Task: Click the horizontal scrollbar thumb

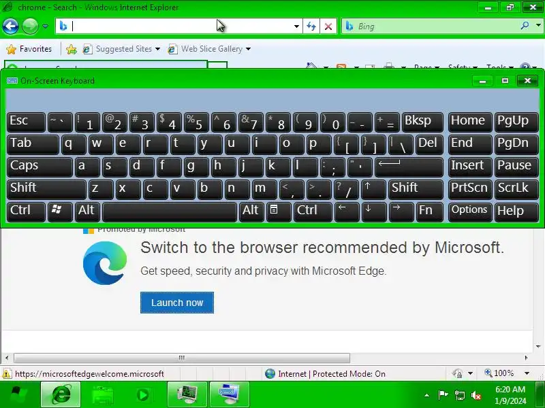Action: pyautogui.click(x=182, y=358)
